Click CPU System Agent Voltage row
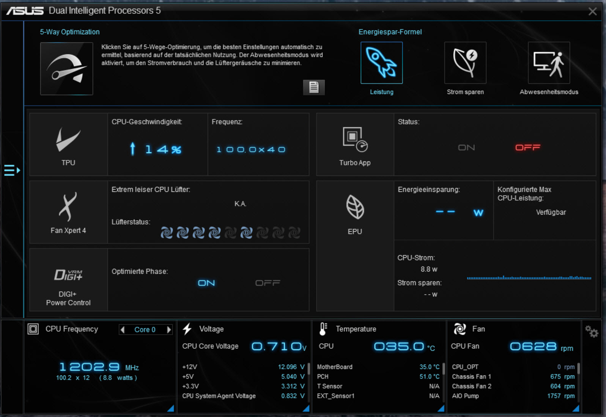The width and height of the screenshot is (606, 417). click(x=244, y=396)
